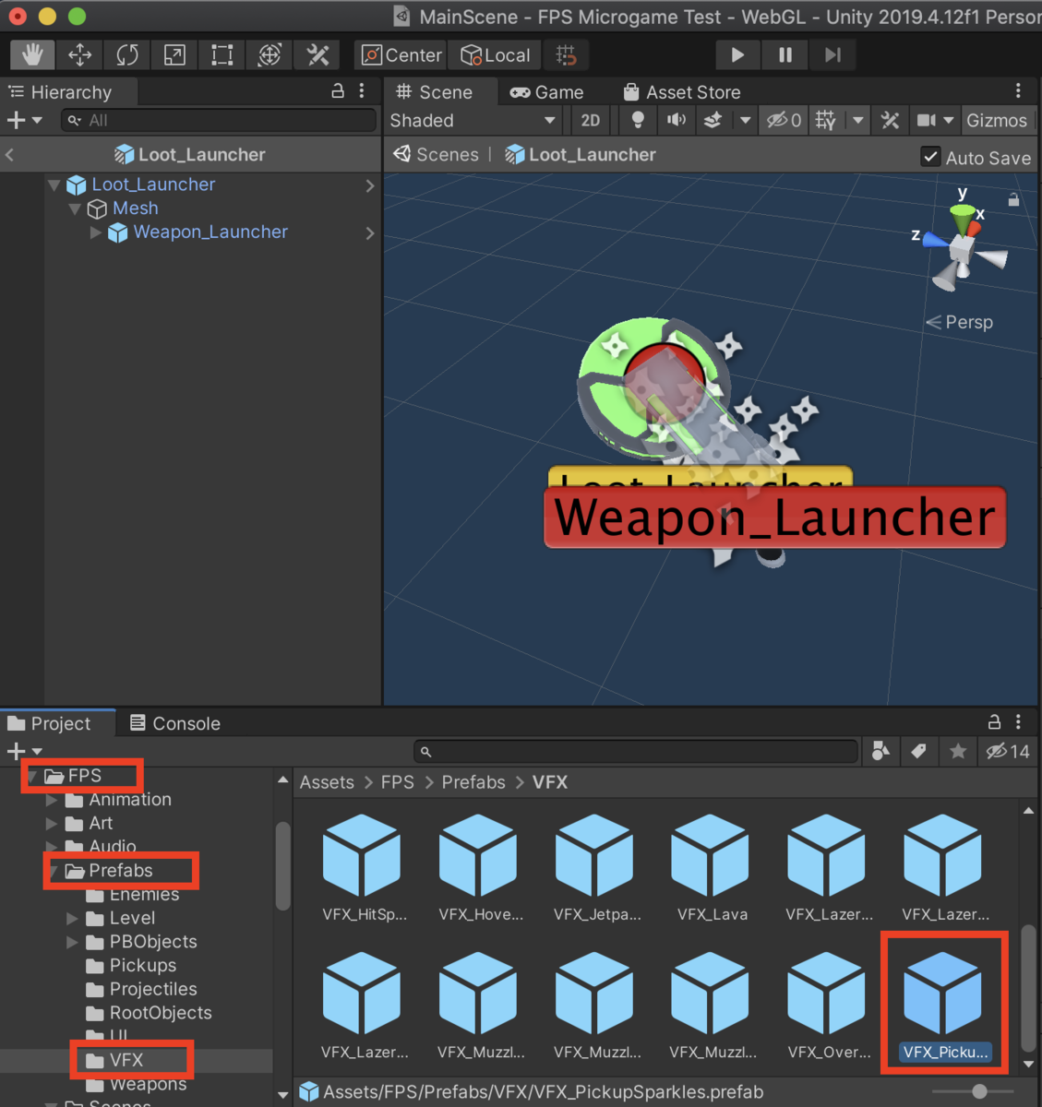Open Scene view options menu

(1018, 91)
